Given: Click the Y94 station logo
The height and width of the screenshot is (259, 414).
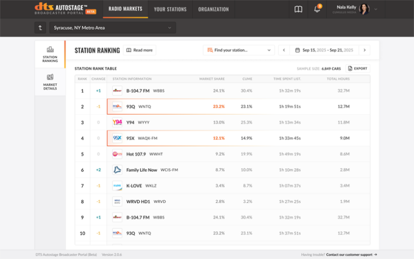Looking at the screenshot, I should tap(117, 123).
